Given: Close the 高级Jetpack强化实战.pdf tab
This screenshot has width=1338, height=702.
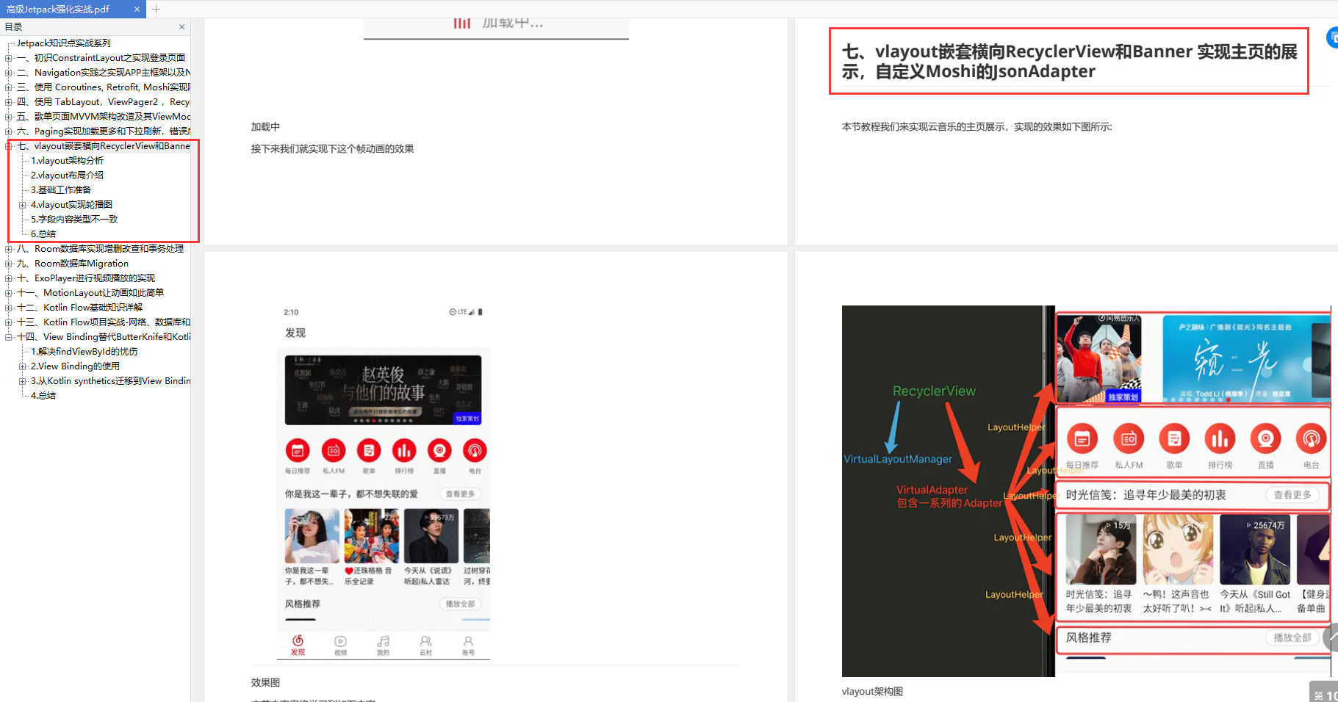Looking at the screenshot, I should point(137,10).
